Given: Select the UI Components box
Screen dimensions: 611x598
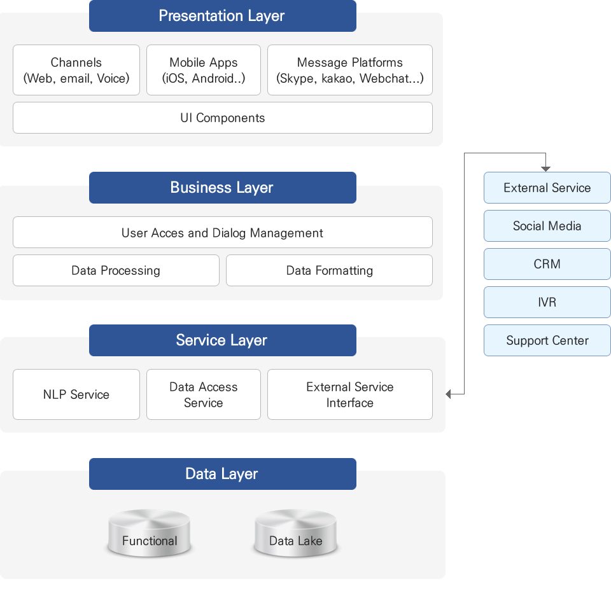Looking at the screenshot, I should click(x=223, y=118).
